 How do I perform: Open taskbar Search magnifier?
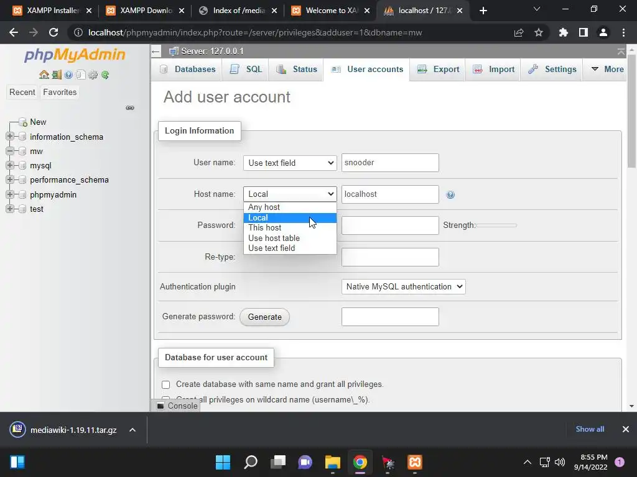251,462
